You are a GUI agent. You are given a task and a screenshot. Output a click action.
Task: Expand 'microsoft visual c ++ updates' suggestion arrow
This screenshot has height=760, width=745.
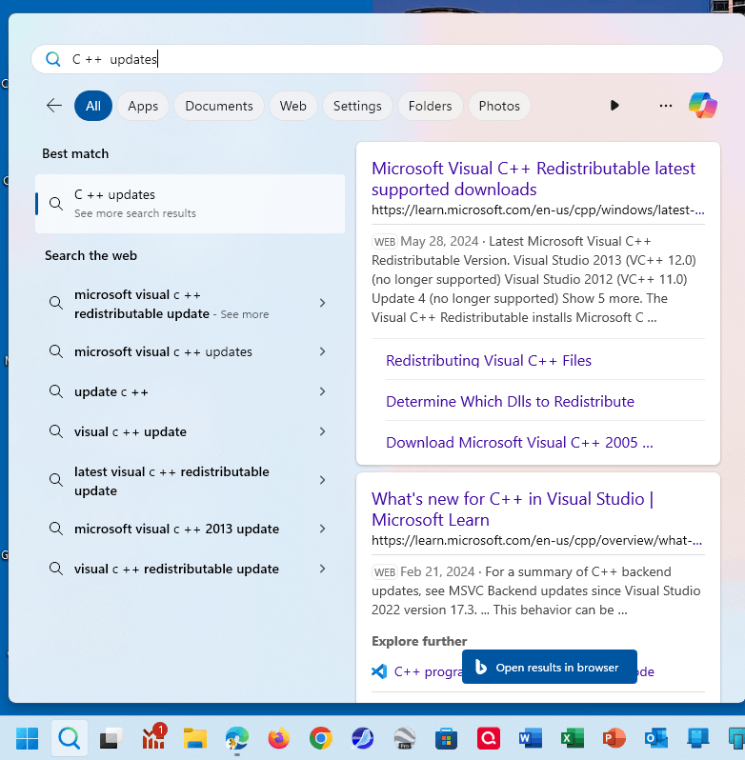tap(322, 351)
